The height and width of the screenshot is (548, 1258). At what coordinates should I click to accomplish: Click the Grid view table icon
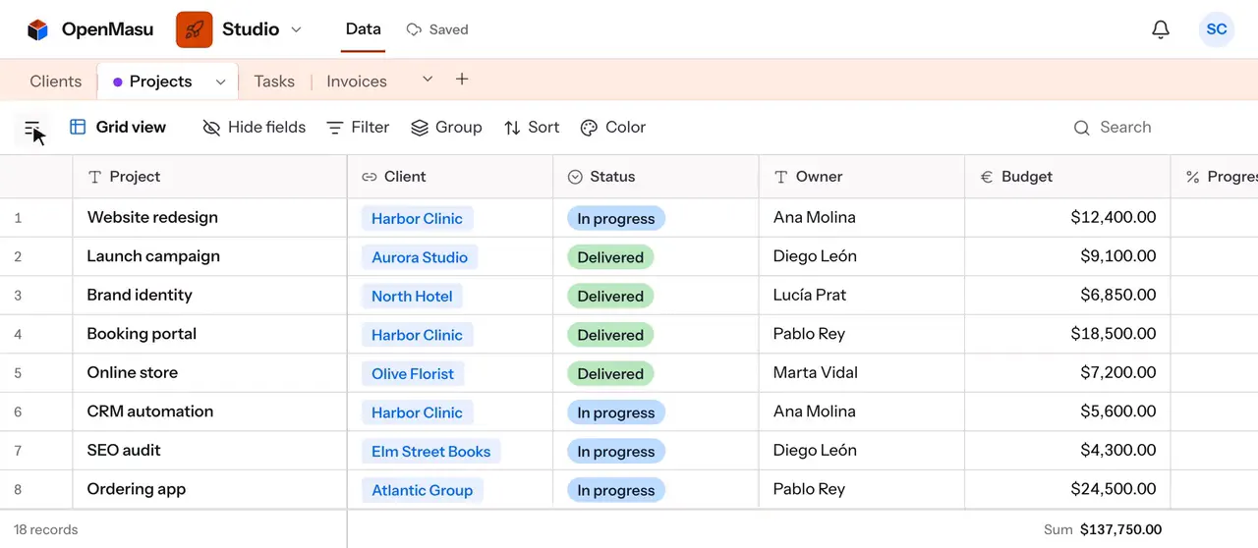(x=78, y=127)
